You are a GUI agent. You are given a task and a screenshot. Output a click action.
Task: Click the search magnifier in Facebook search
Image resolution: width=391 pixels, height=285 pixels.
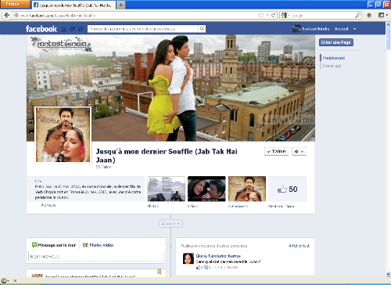pyautogui.click(x=202, y=29)
